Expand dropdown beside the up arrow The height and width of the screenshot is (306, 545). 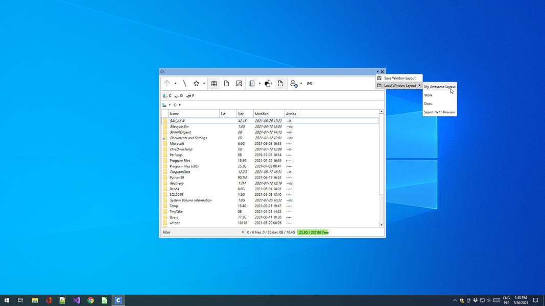click(x=175, y=84)
